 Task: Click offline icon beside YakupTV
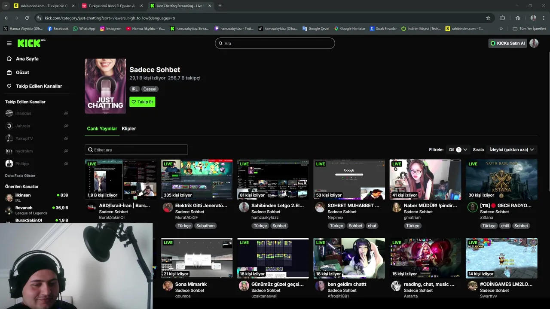point(66,139)
